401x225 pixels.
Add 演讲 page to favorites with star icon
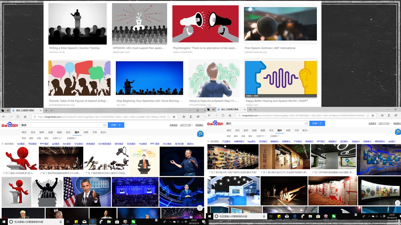pos(174,117)
